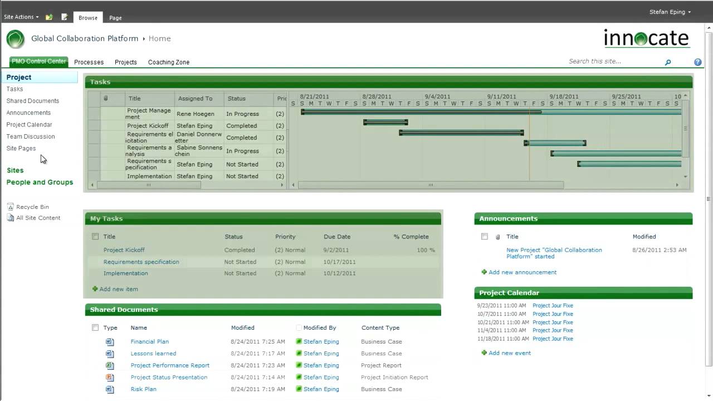Click the Home breadcrumb link
Image resolution: width=713 pixels, height=401 pixels.
point(160,38)
